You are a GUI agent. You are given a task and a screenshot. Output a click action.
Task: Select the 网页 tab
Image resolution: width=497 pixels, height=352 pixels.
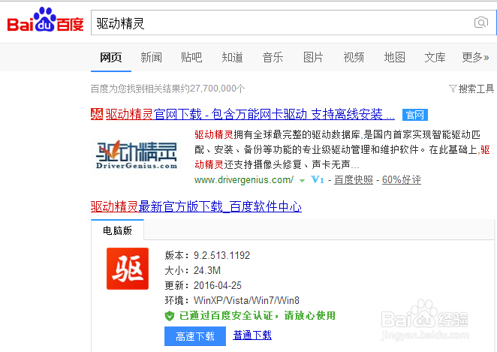pos(111,58)
